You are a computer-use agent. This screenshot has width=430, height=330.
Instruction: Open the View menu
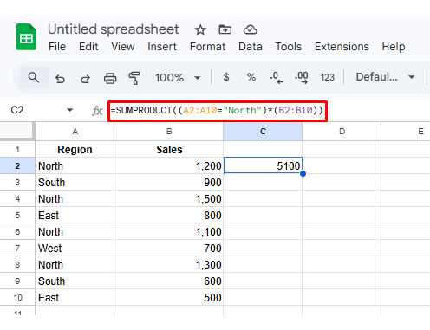[x=123, y=47]
